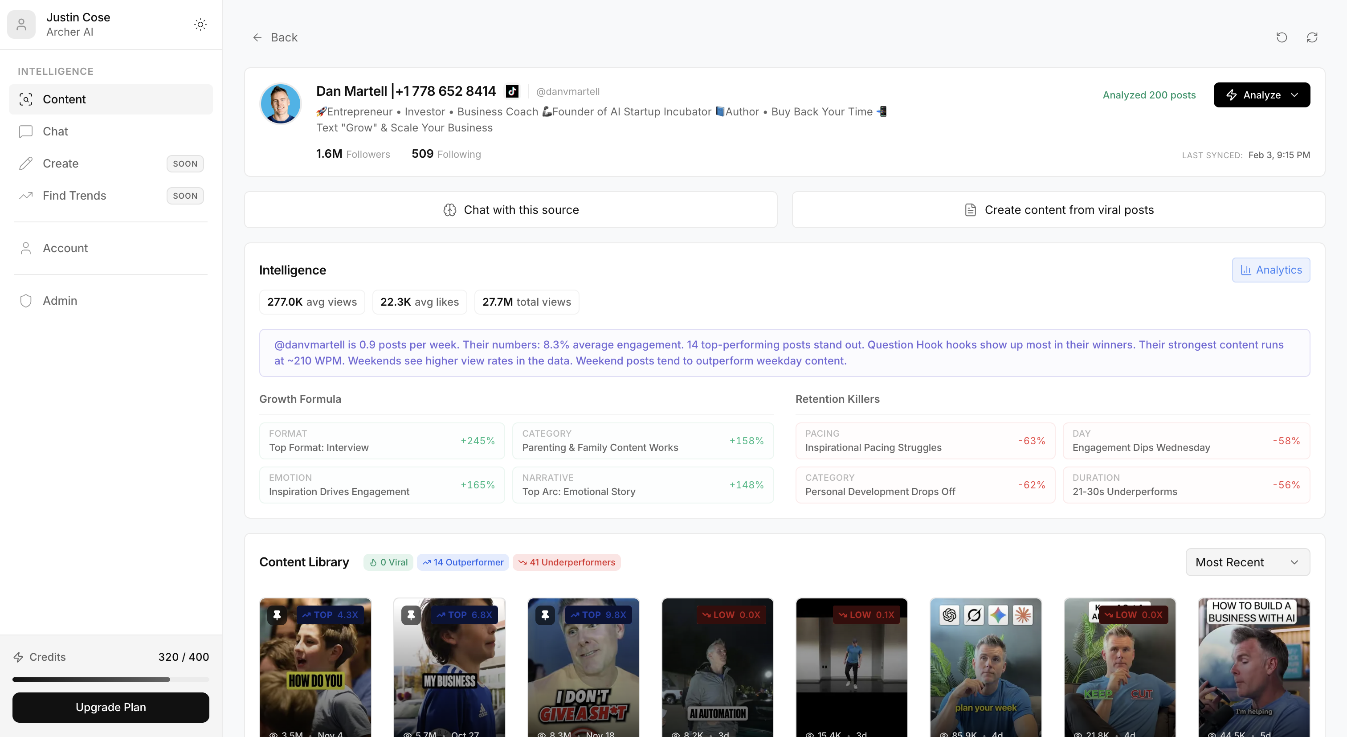The height and width of the screenshot is (737, 1347).
Task: Toggle the 41 Underperformers filter chip
Action: click(x=566, y=562)
